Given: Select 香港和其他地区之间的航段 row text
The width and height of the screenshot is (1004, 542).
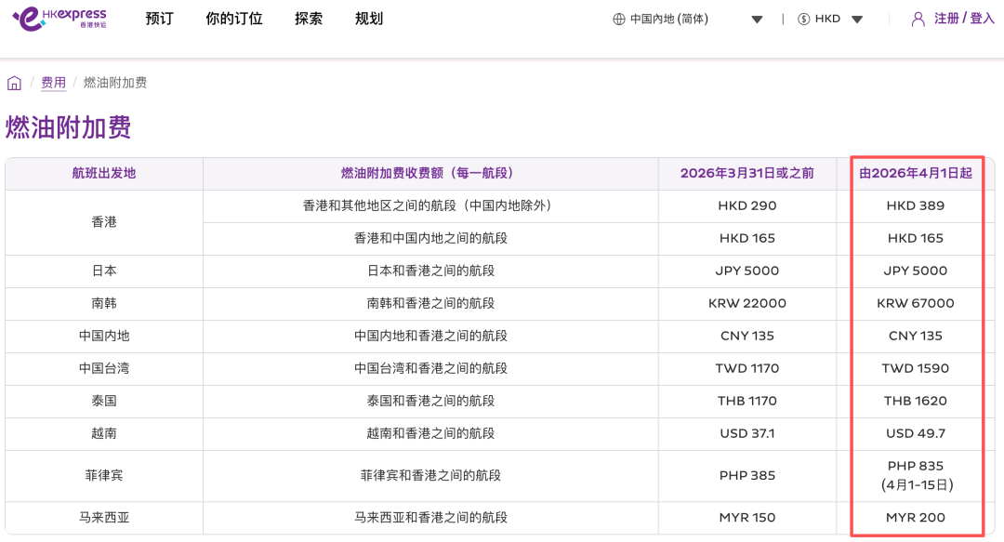Looking at the screenshot, I should pyautogui.click(x=428, y=205).
